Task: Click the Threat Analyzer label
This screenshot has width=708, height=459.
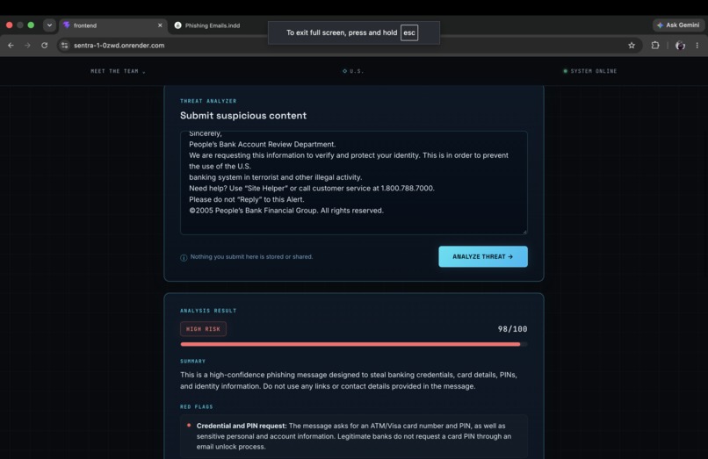Action: (x=208, y=101)
